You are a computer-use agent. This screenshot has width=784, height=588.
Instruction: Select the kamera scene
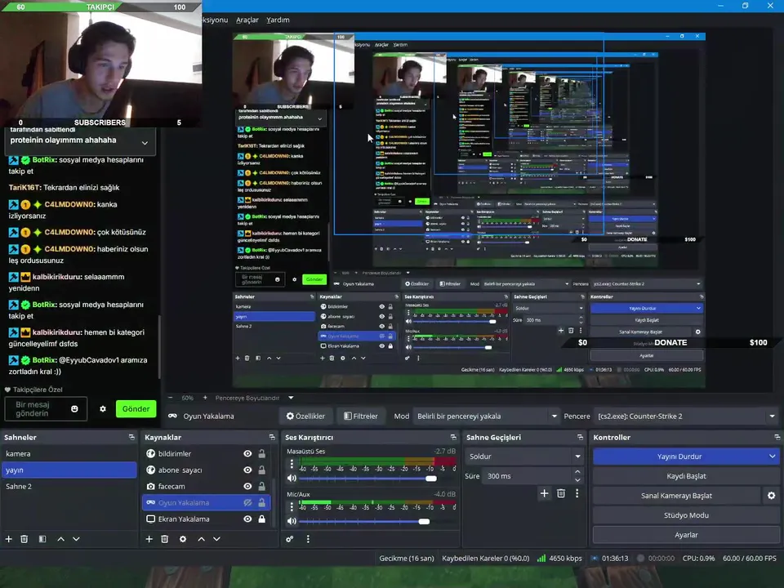[69, 453]
